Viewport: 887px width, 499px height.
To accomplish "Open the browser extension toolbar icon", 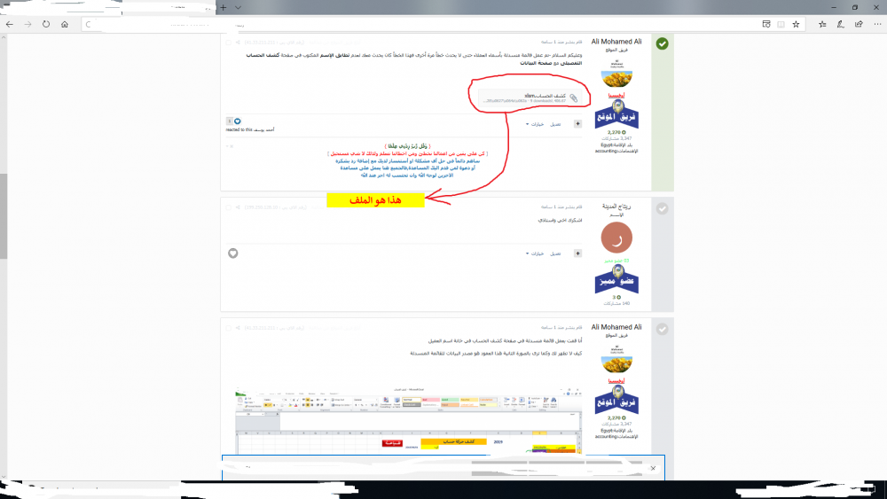I will pos(766,24).
